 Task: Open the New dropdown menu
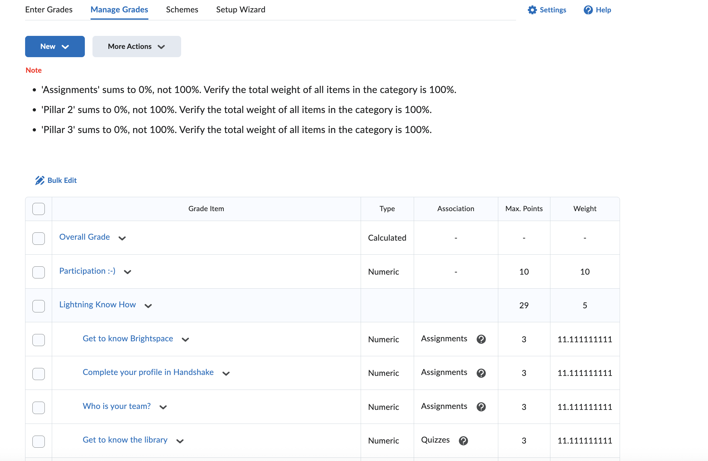click(55, 46)
